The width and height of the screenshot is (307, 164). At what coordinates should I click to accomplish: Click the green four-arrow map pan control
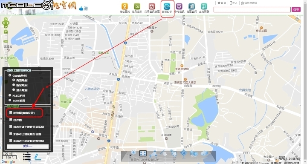click(6, 23)
